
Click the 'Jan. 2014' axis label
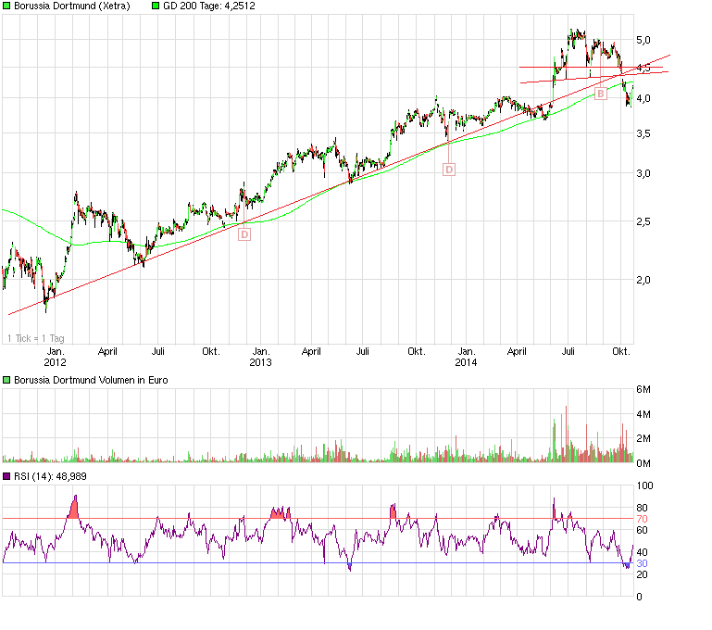[467, 357]
